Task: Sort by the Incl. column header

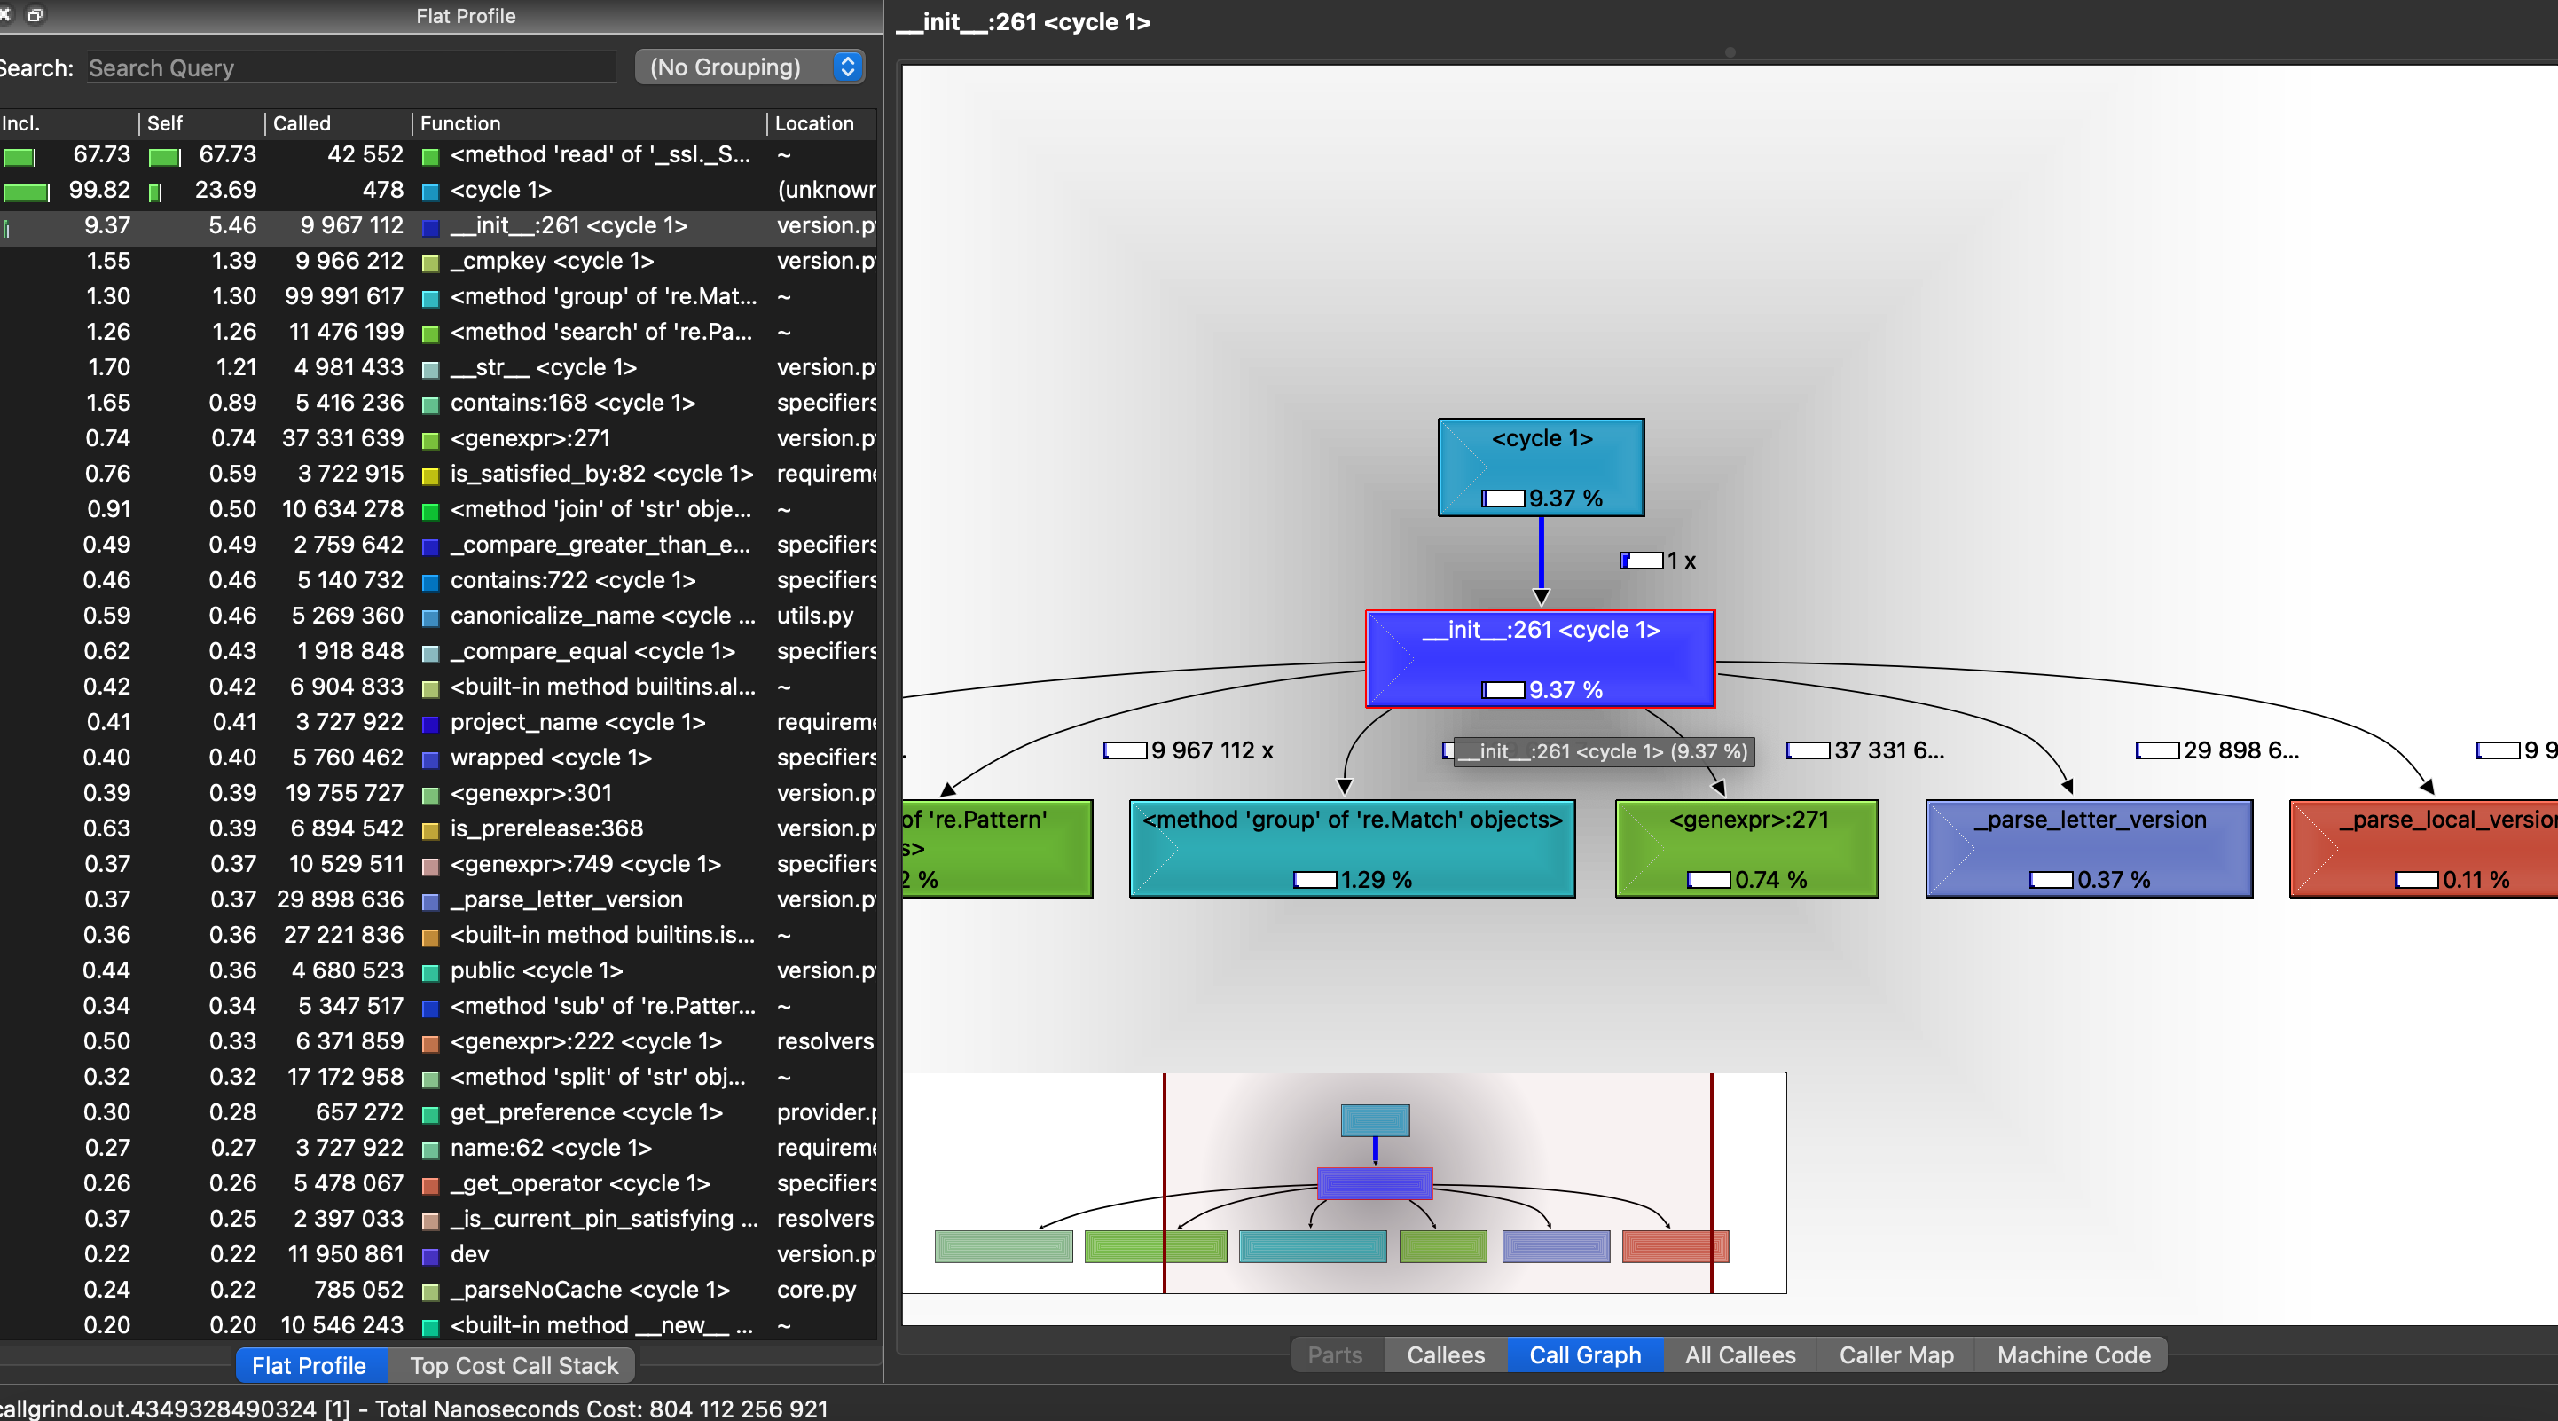Action: coord(67,123)
